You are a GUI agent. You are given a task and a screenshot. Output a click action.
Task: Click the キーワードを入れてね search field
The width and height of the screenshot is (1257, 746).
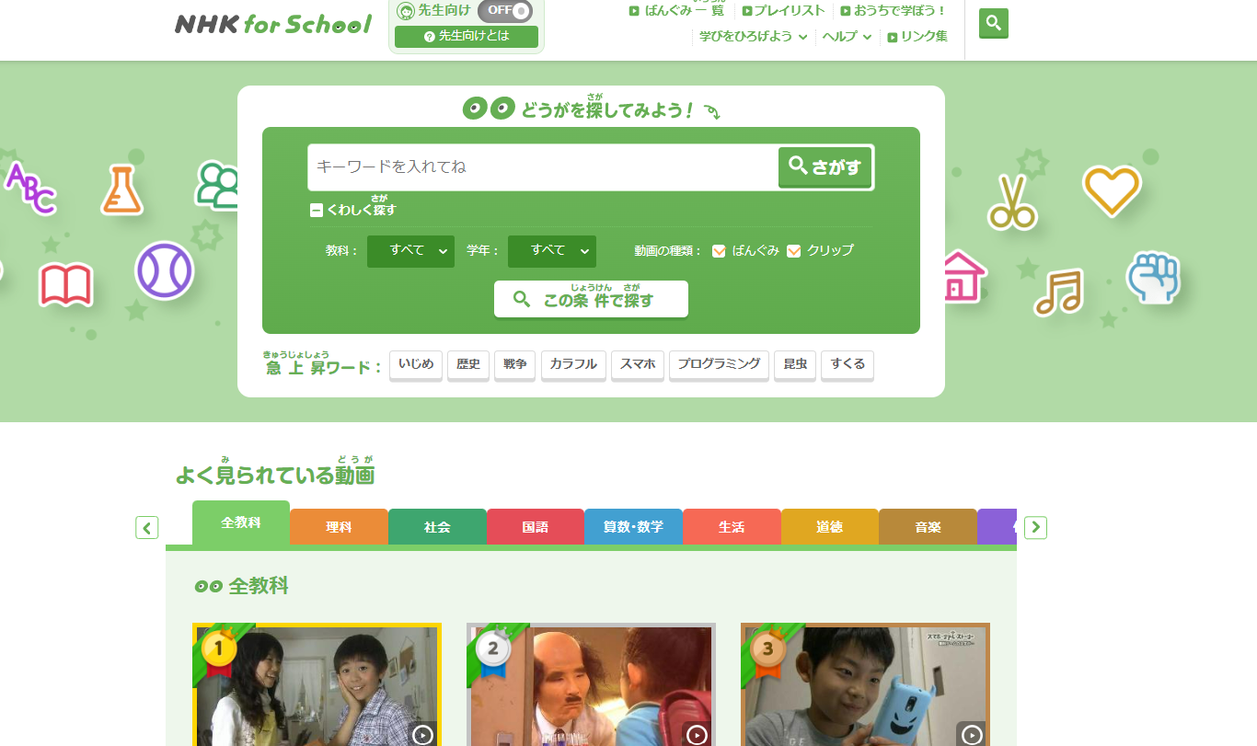tap(543, 167)
